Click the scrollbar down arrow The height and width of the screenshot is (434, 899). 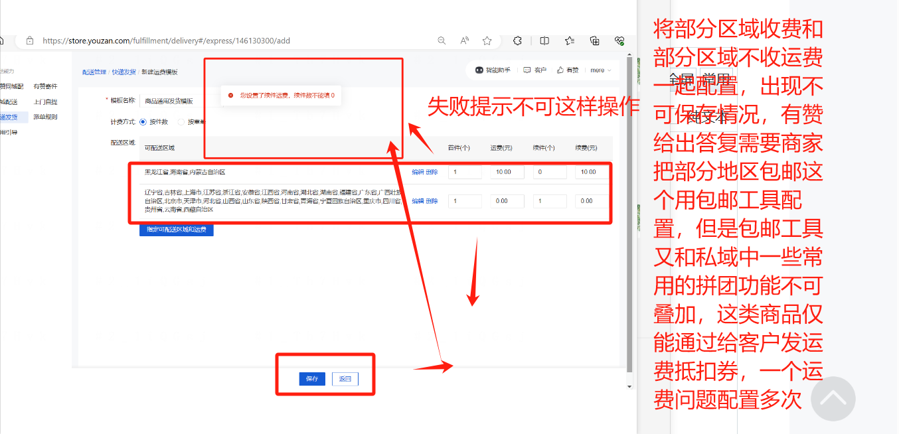[x=629, y=386]
